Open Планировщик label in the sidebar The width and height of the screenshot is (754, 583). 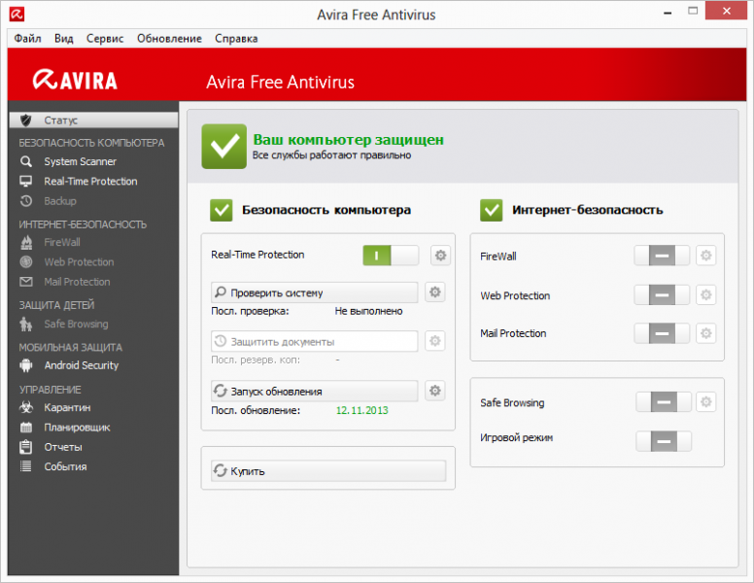[77, 428]
